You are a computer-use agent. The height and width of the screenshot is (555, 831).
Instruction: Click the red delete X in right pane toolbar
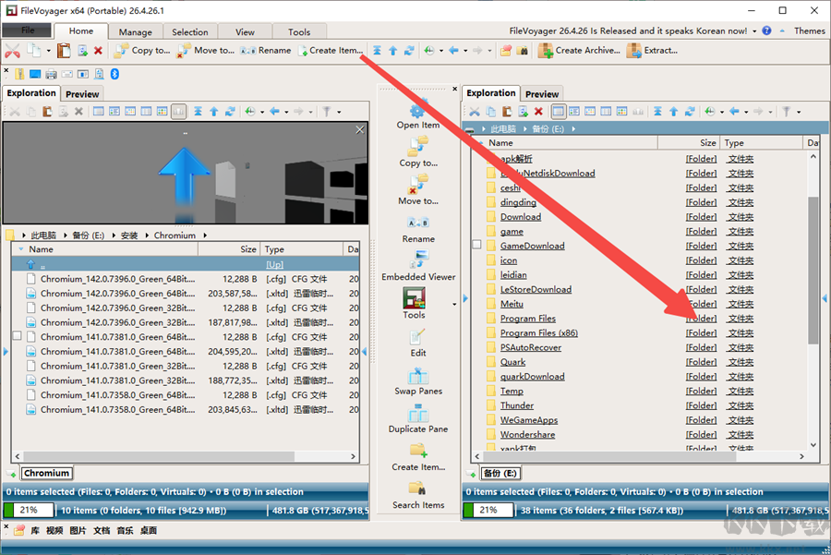click(x=538, y=112)
